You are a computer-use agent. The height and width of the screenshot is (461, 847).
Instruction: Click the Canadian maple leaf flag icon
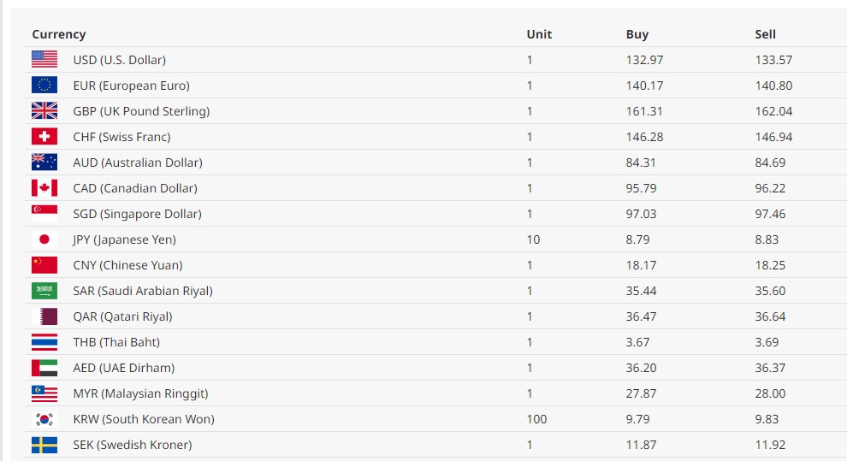click(44, 188)
